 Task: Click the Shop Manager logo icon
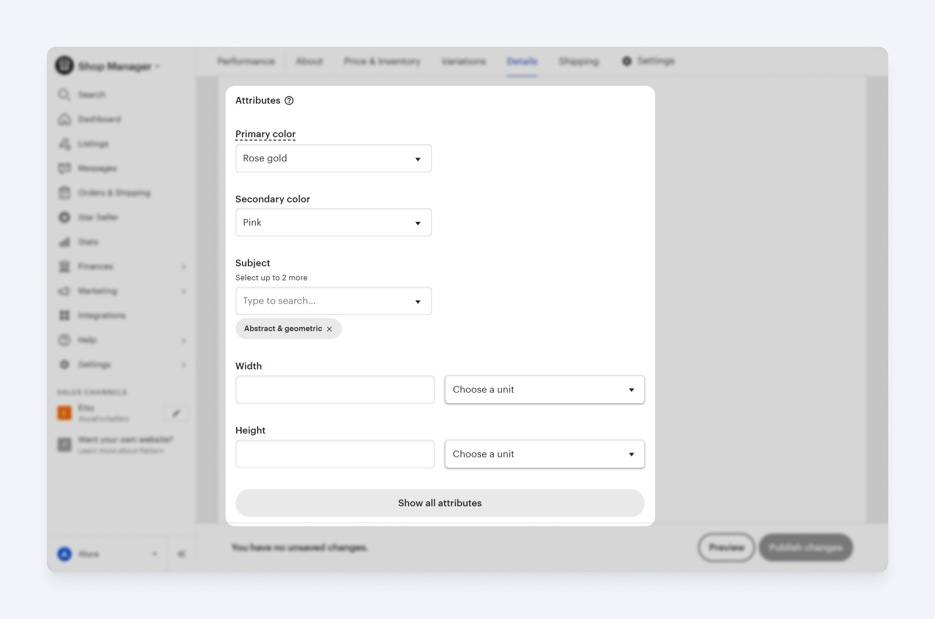coord(64,65)
